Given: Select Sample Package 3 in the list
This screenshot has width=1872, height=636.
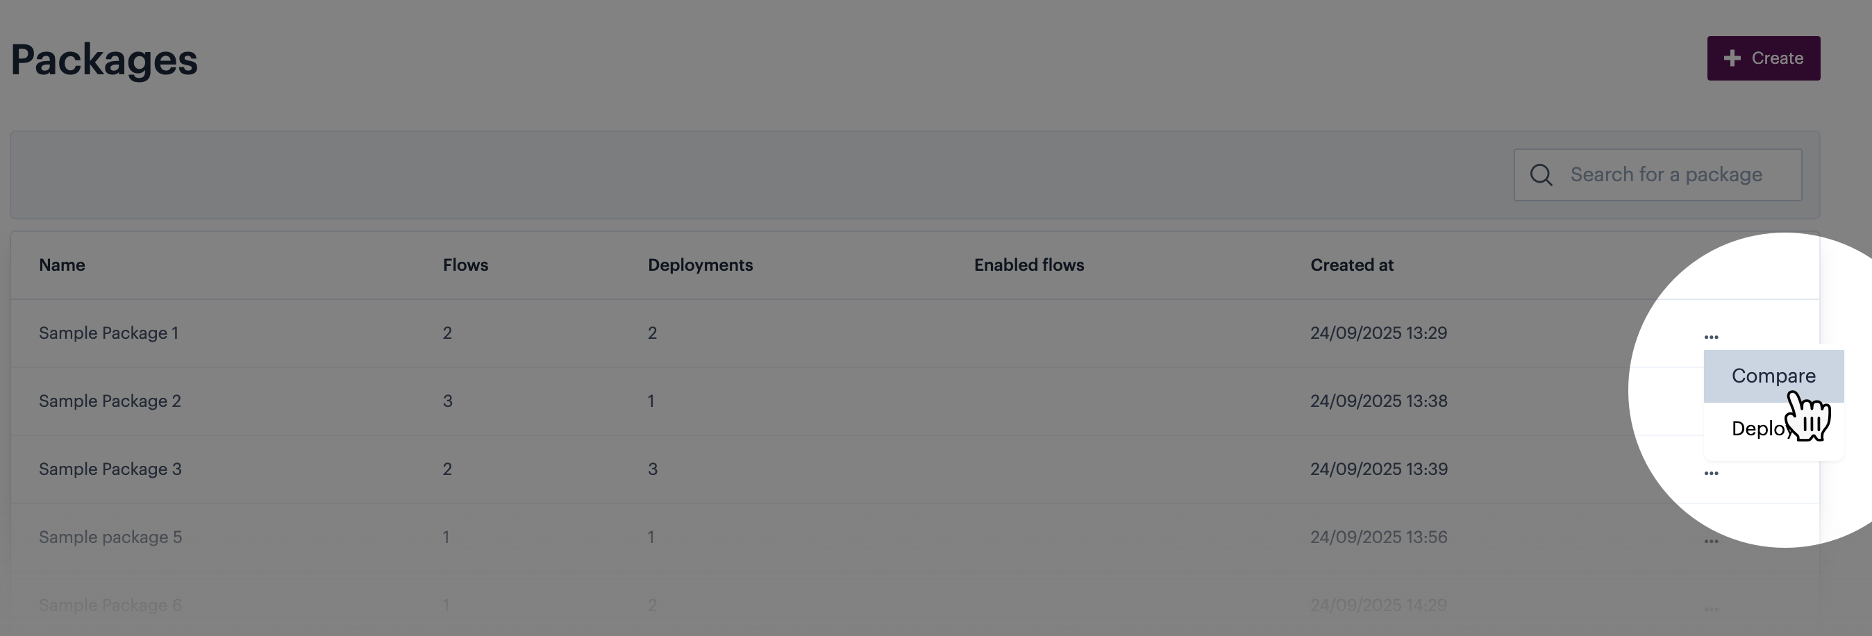Looking at the screenshot, I should pyautogui.click(x=110, y=469).
